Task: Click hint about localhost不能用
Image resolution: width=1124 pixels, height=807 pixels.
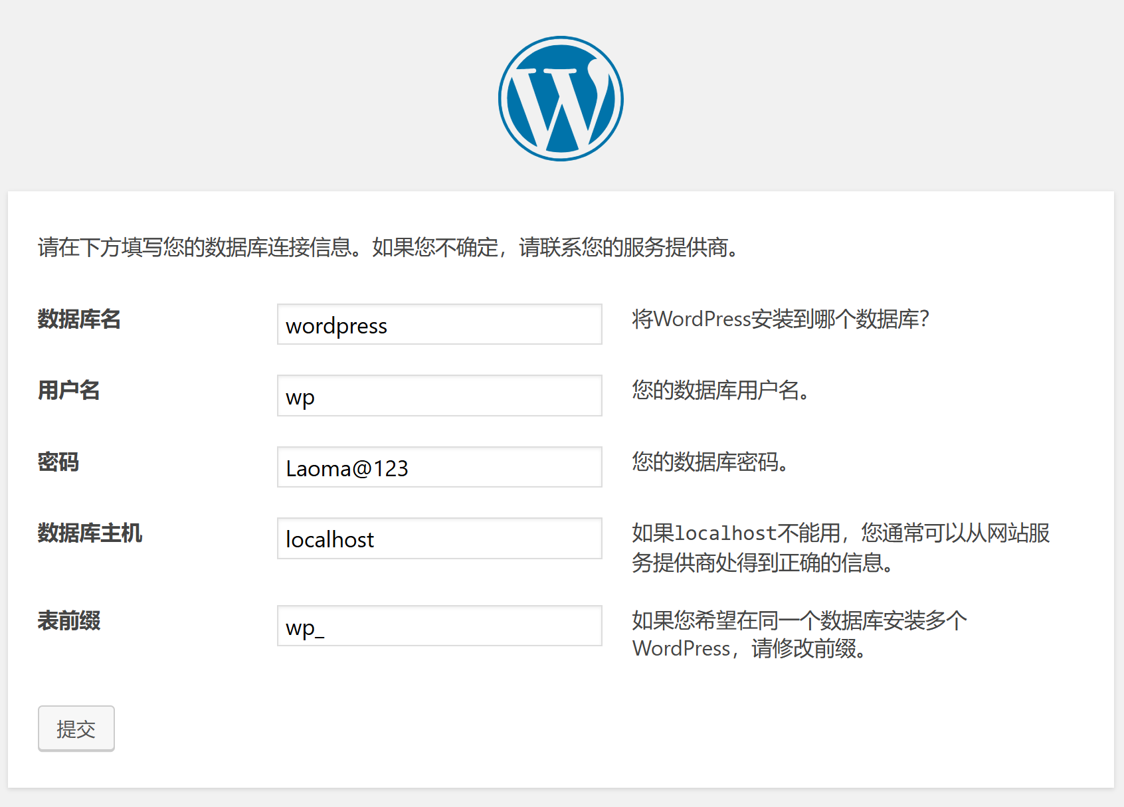Action: tap(841, 548)
